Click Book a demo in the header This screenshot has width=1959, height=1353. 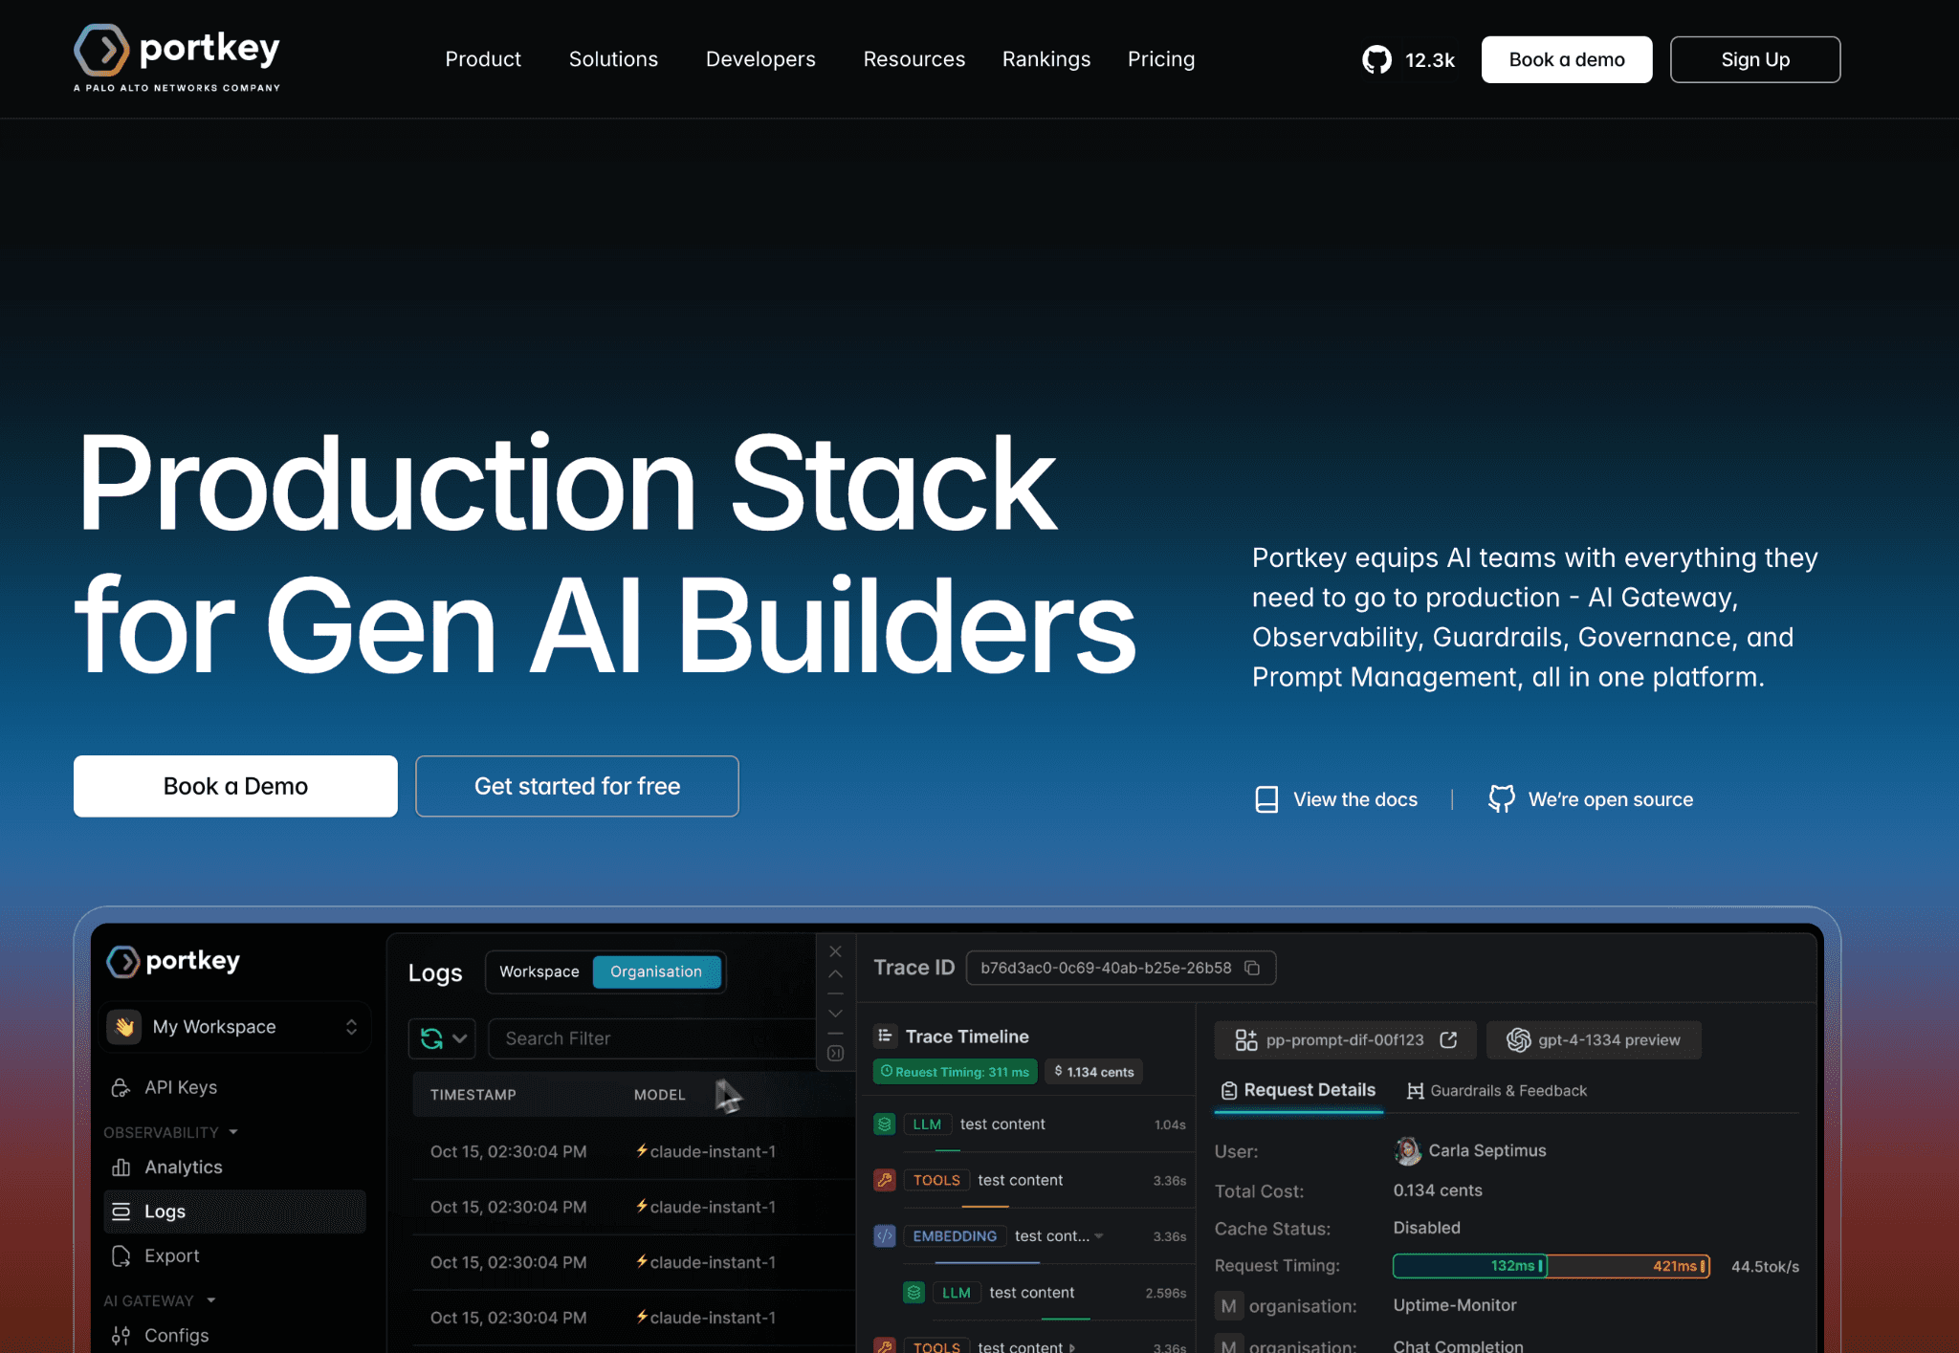1567,59
